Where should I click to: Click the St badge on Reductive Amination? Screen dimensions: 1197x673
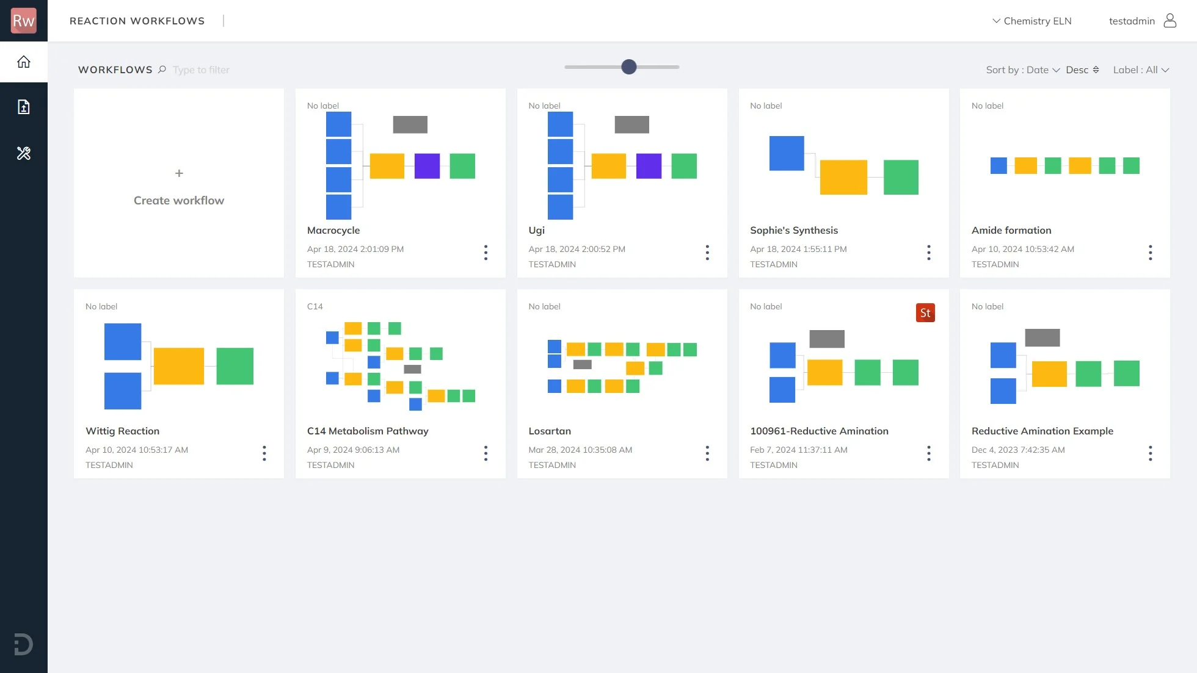(925, 313)
